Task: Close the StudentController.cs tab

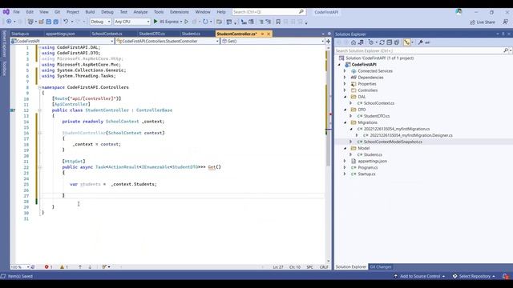Action: pos(269,34)
